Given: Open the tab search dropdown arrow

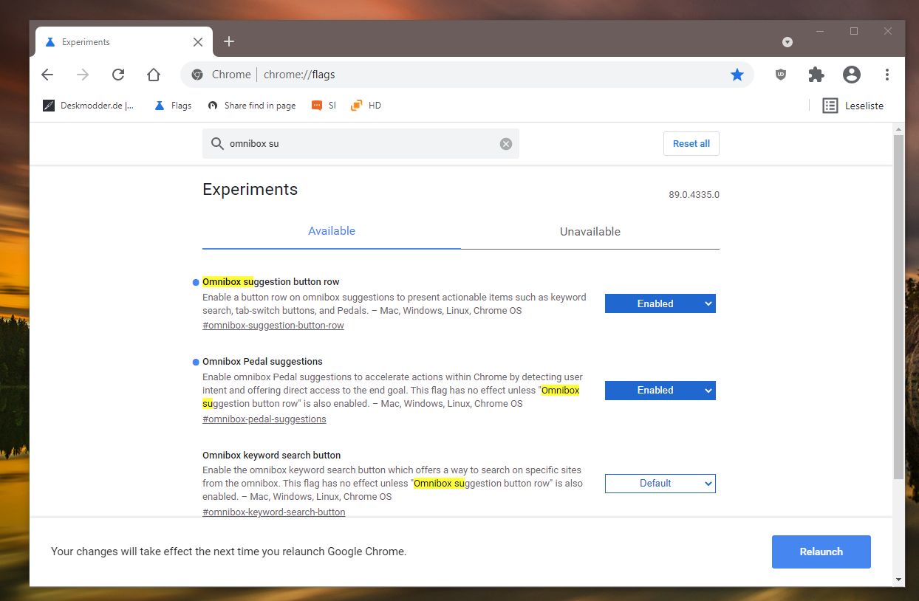Looking at the screenshot, I should (788, 42).
